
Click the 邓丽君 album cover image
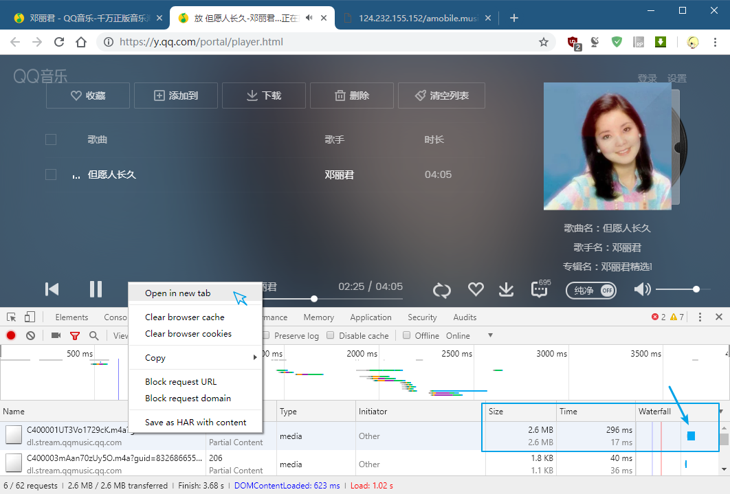(608, 146)
